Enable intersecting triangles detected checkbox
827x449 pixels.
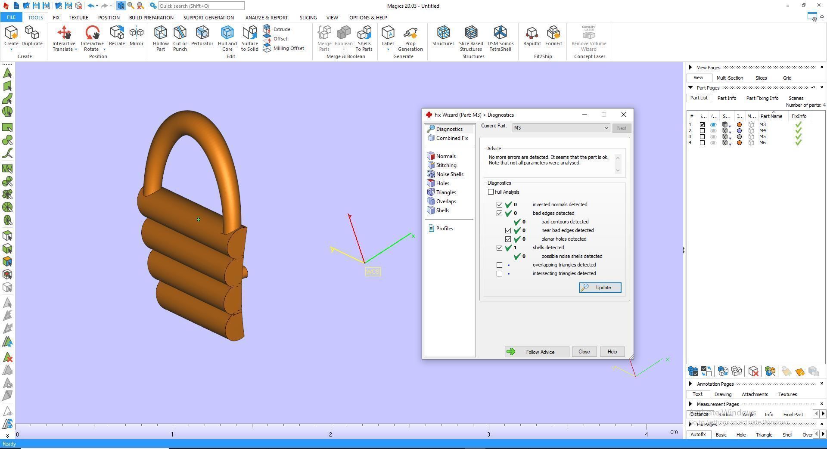click(x=499, y=273)
